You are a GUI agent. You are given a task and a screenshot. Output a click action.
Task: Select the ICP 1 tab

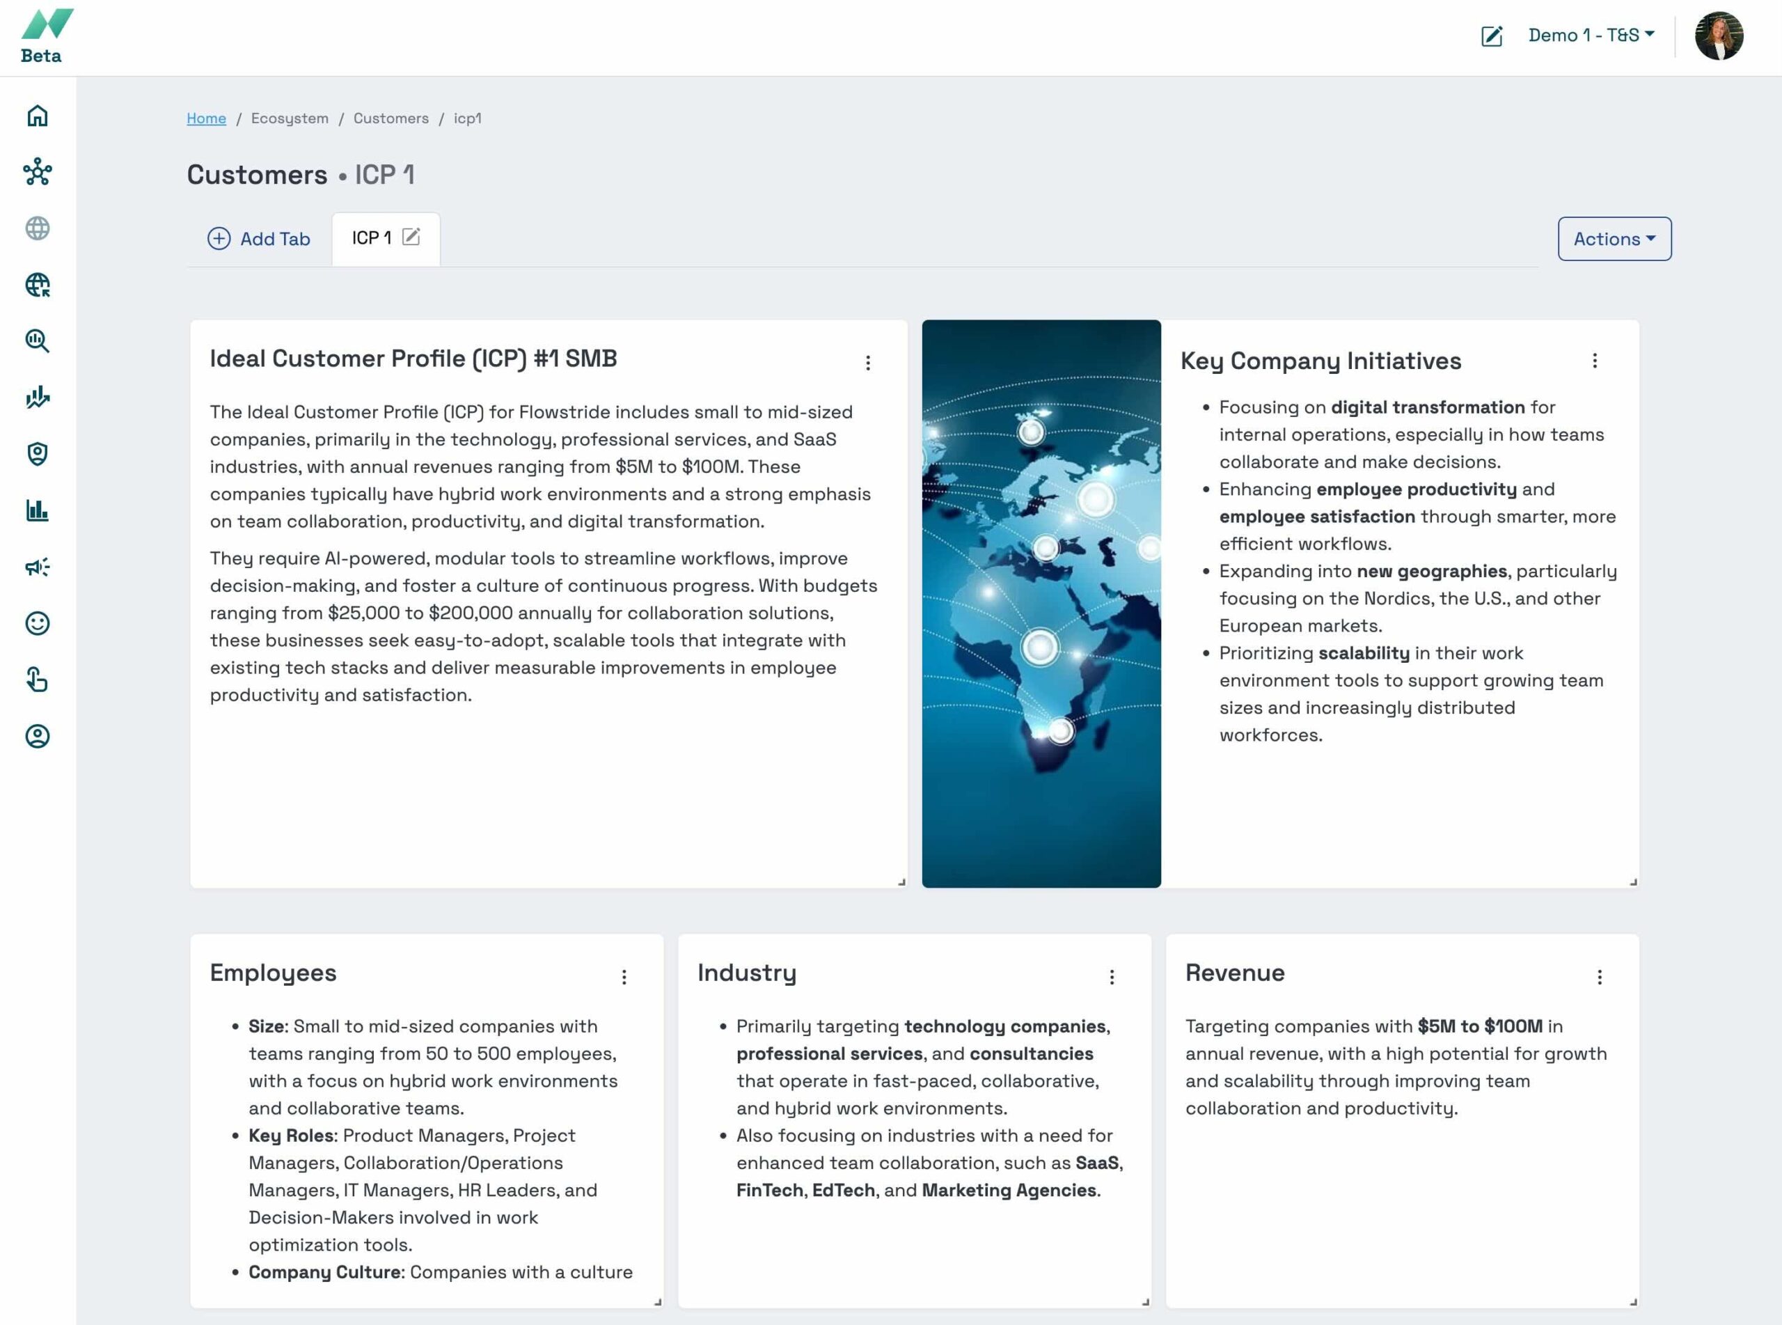tap(371, 238)
